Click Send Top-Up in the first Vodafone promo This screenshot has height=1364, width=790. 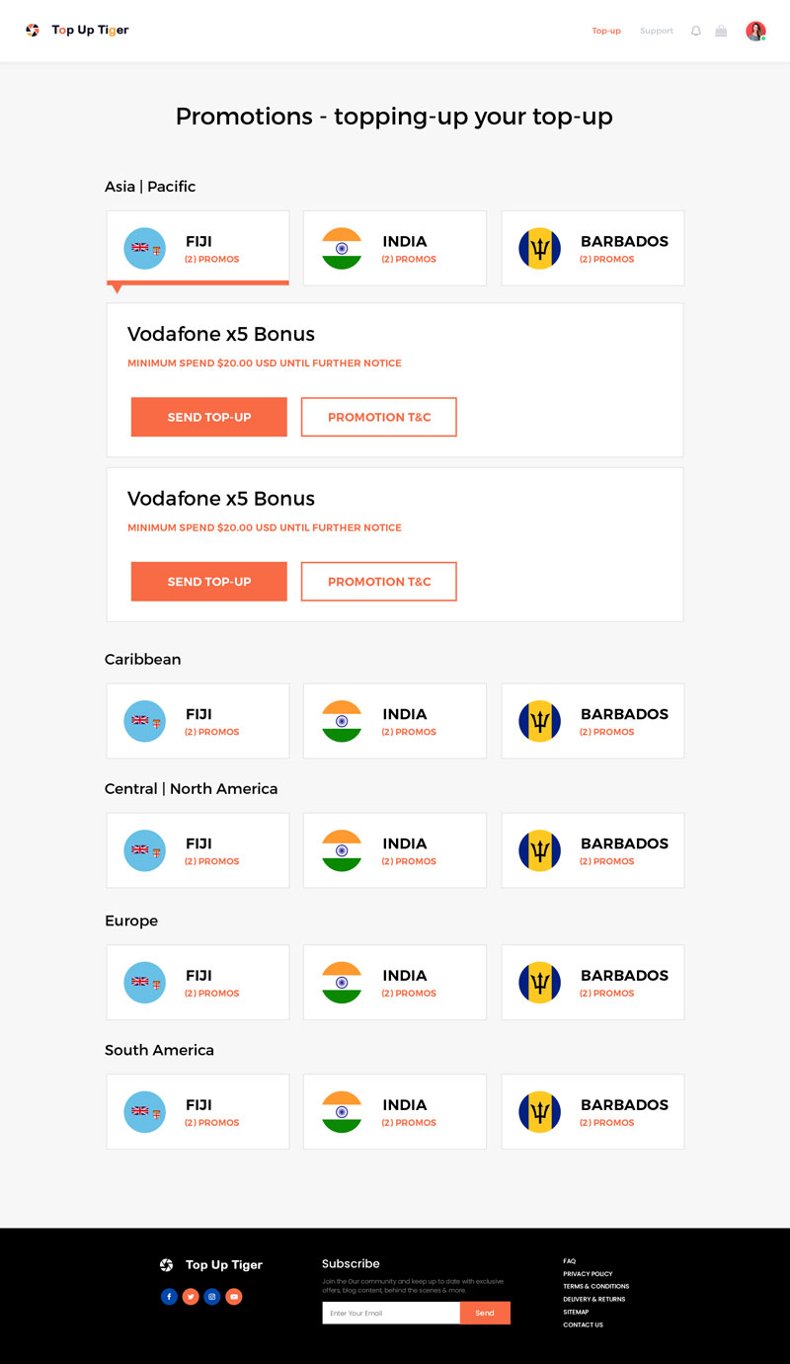(209, 417)
